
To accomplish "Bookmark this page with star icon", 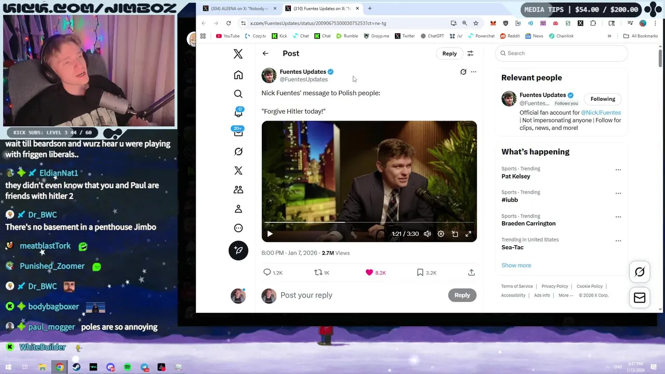I will pyautogui.click(x=475, y=23).
